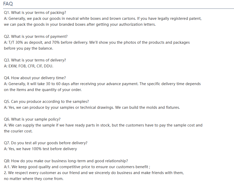This screenshot has width=234, height=181.
Task: Click the 'quantity of your order' line
Action: pyautogui.click(x=43, y=90)
